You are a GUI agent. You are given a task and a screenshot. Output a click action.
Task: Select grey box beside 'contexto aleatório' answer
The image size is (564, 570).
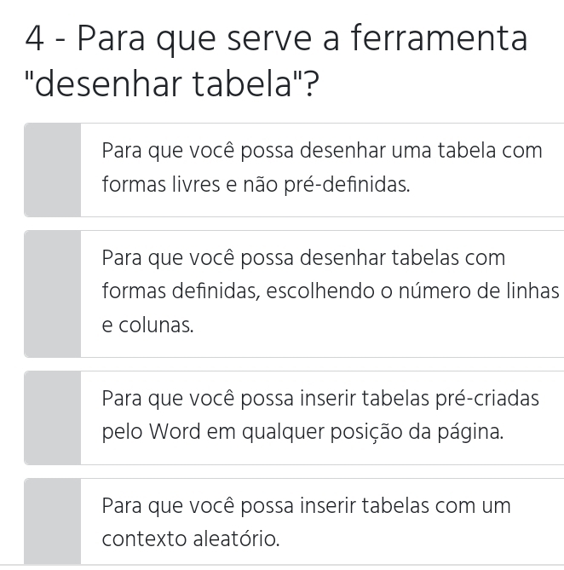tap(53, 522)
